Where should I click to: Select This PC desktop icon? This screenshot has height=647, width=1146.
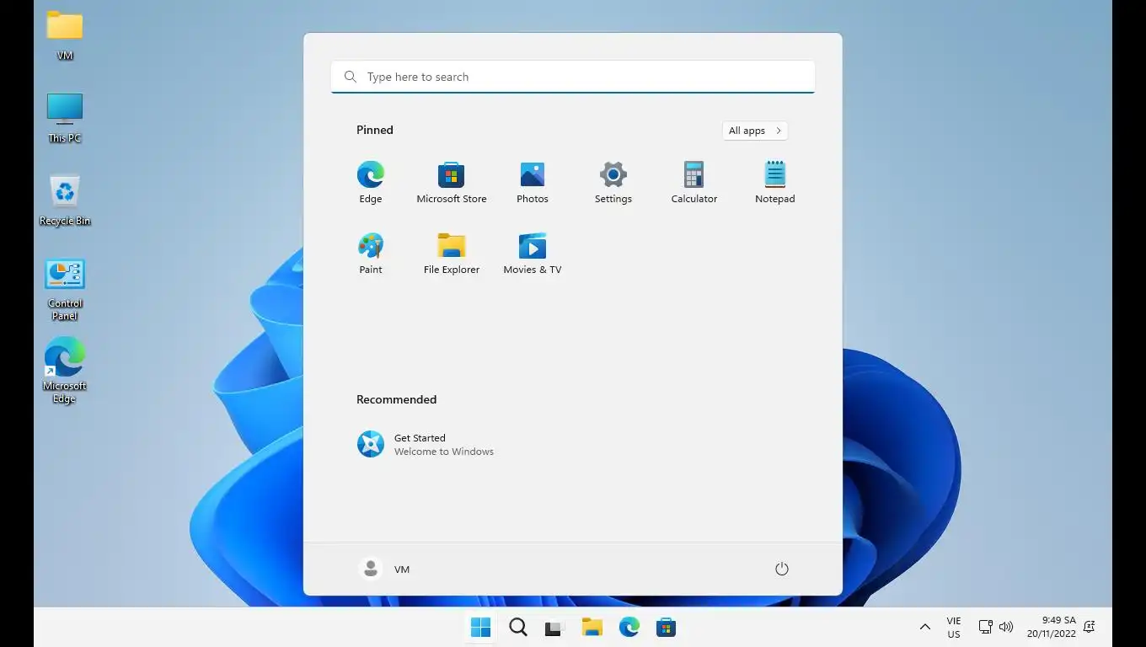(x=65, y=118)
